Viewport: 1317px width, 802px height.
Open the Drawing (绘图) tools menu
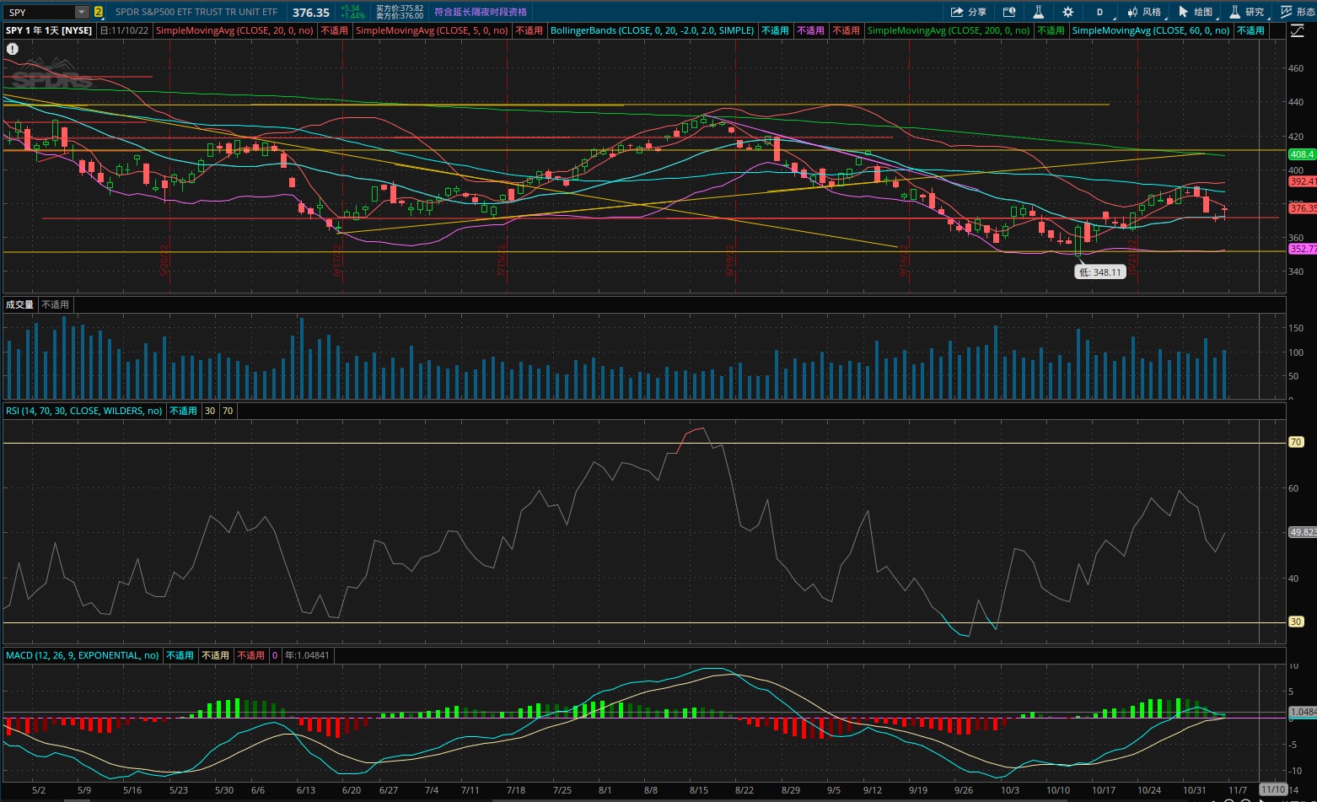tap(1196, 12)
